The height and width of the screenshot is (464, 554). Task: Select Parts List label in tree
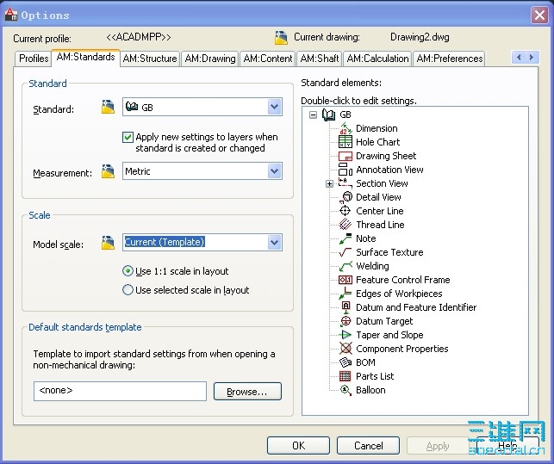[375, 376]
